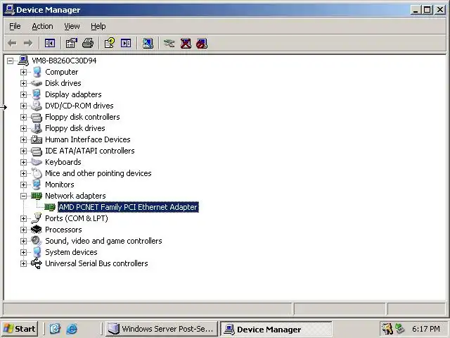Collapse the Network adapters node
Viewport: 450px width, 338px height.
[x=23, y=196]
